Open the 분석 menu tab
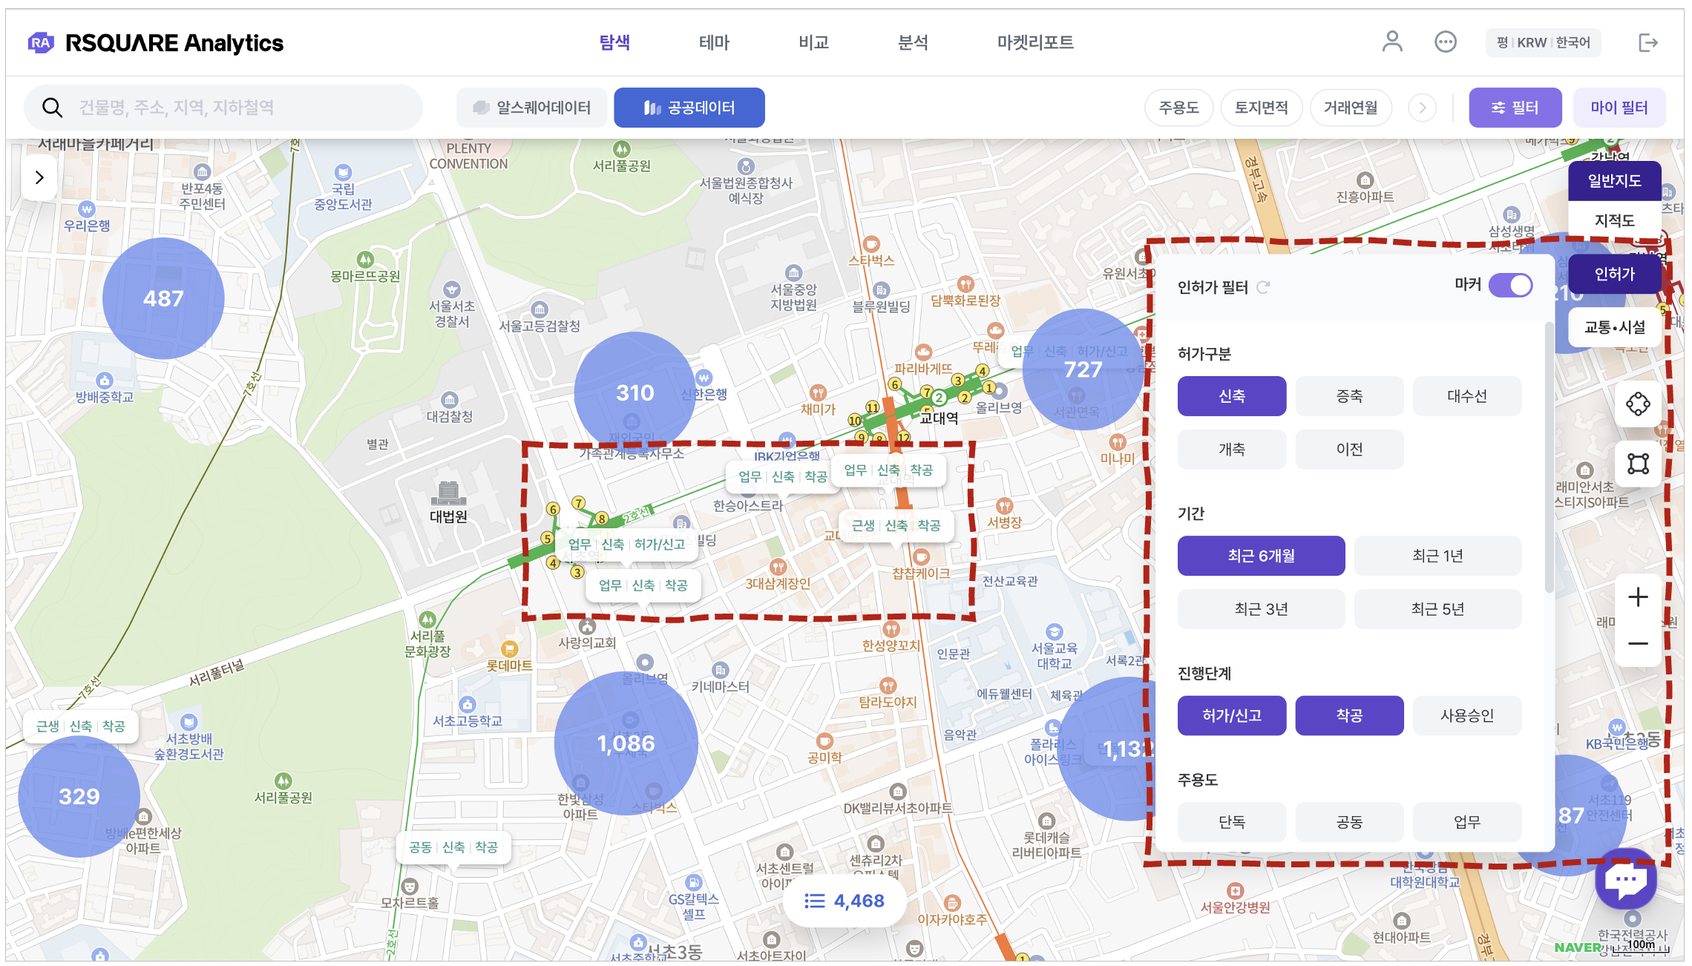This screenshot has height=966, width=1692. (x=912, y=43)
